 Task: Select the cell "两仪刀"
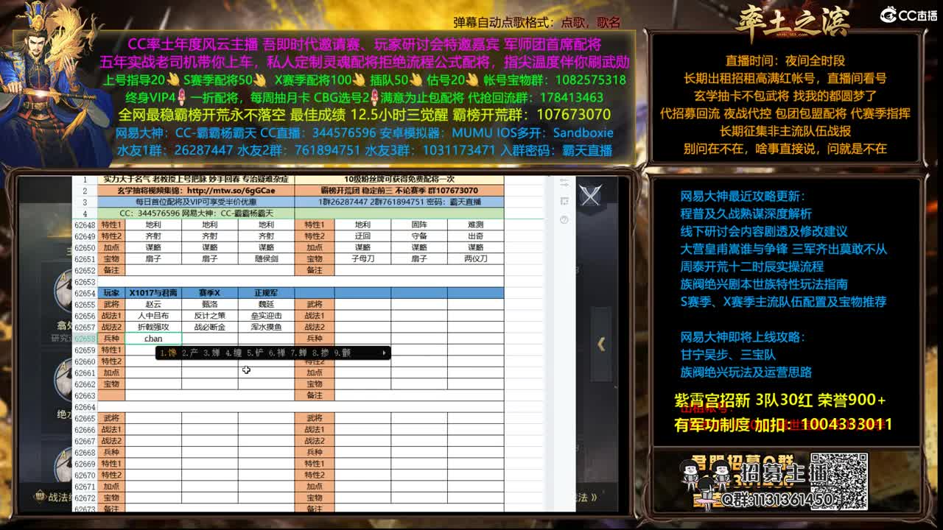pos(475,259)
